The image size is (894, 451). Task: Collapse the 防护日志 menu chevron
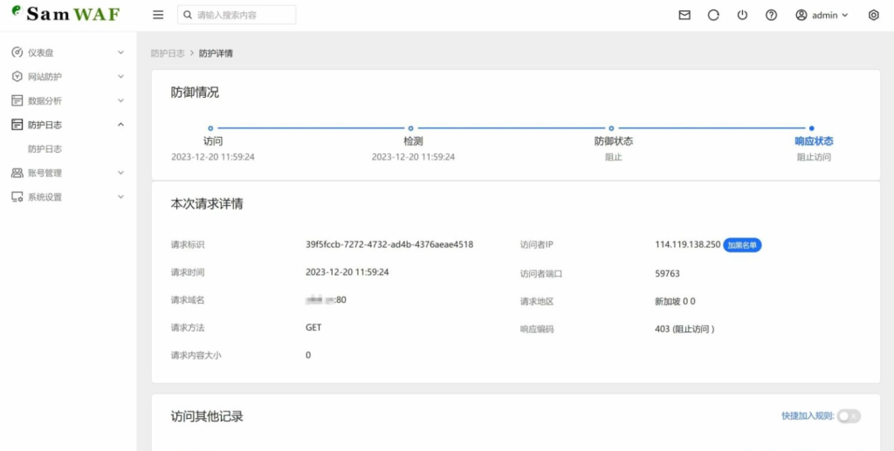click(120, 124)
